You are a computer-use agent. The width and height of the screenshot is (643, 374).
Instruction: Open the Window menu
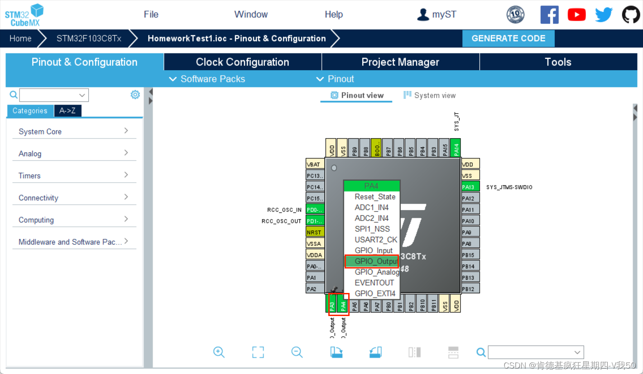[x=251, y=14]
